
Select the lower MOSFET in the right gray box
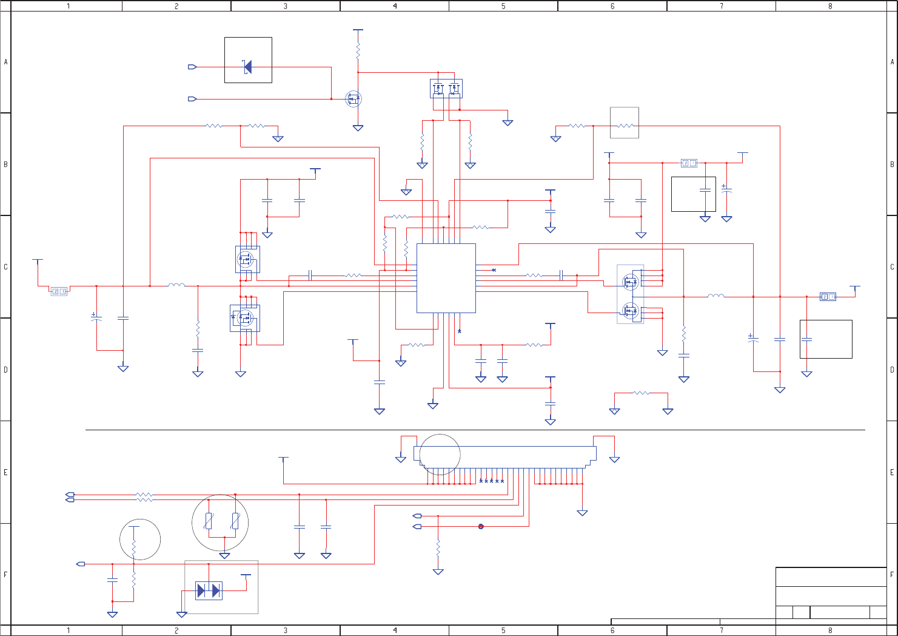(x=631, y=311)
